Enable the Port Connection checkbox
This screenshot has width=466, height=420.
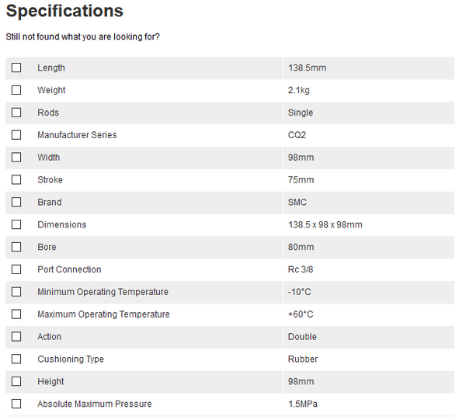(16, 269)
